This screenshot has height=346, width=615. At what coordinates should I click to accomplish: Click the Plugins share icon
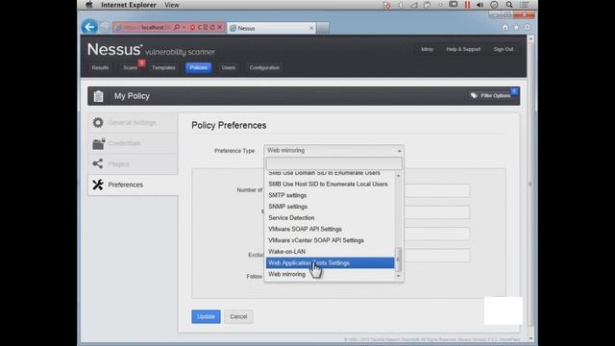pos(98,163)
